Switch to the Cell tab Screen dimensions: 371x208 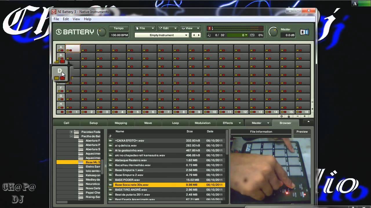66,123
